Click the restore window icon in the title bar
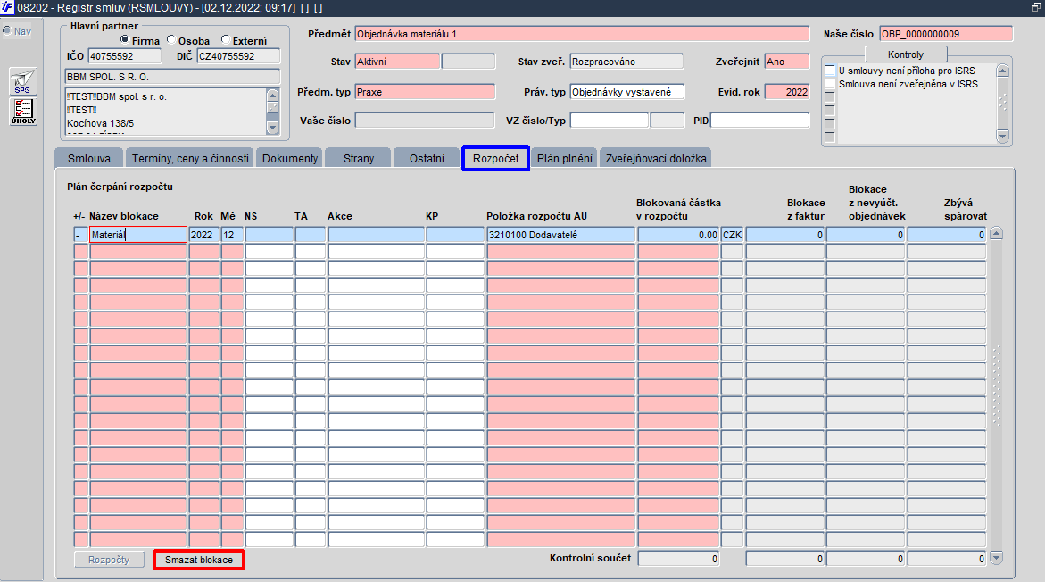Screen dimensions: 1045x582 pos(1035,7)
